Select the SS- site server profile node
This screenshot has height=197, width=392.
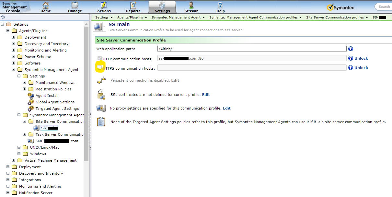[x=49, y=128]
